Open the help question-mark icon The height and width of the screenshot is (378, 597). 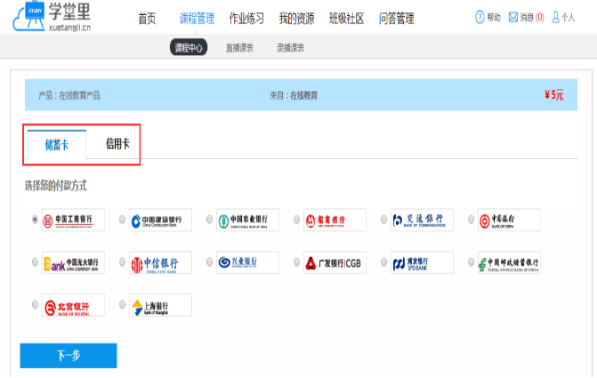pos(480,17)
